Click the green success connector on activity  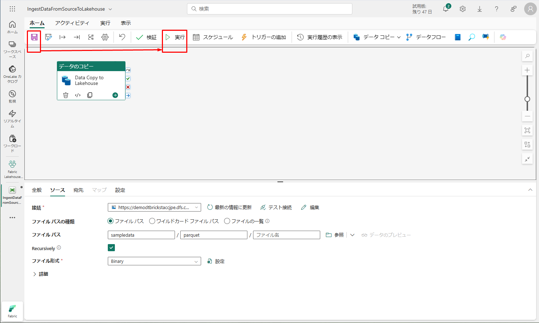(x=128, y=79)
